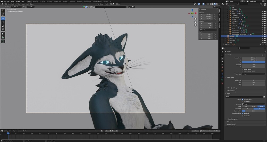Viewport: 267px width, 142px height.
Task: Expand the Color Management section
Action: click(x=233, y=119)
